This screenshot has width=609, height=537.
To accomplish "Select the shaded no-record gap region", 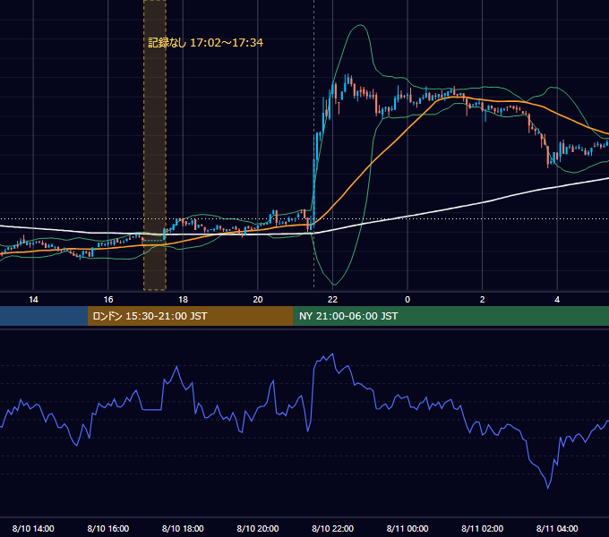I will (x=155, y=145).
